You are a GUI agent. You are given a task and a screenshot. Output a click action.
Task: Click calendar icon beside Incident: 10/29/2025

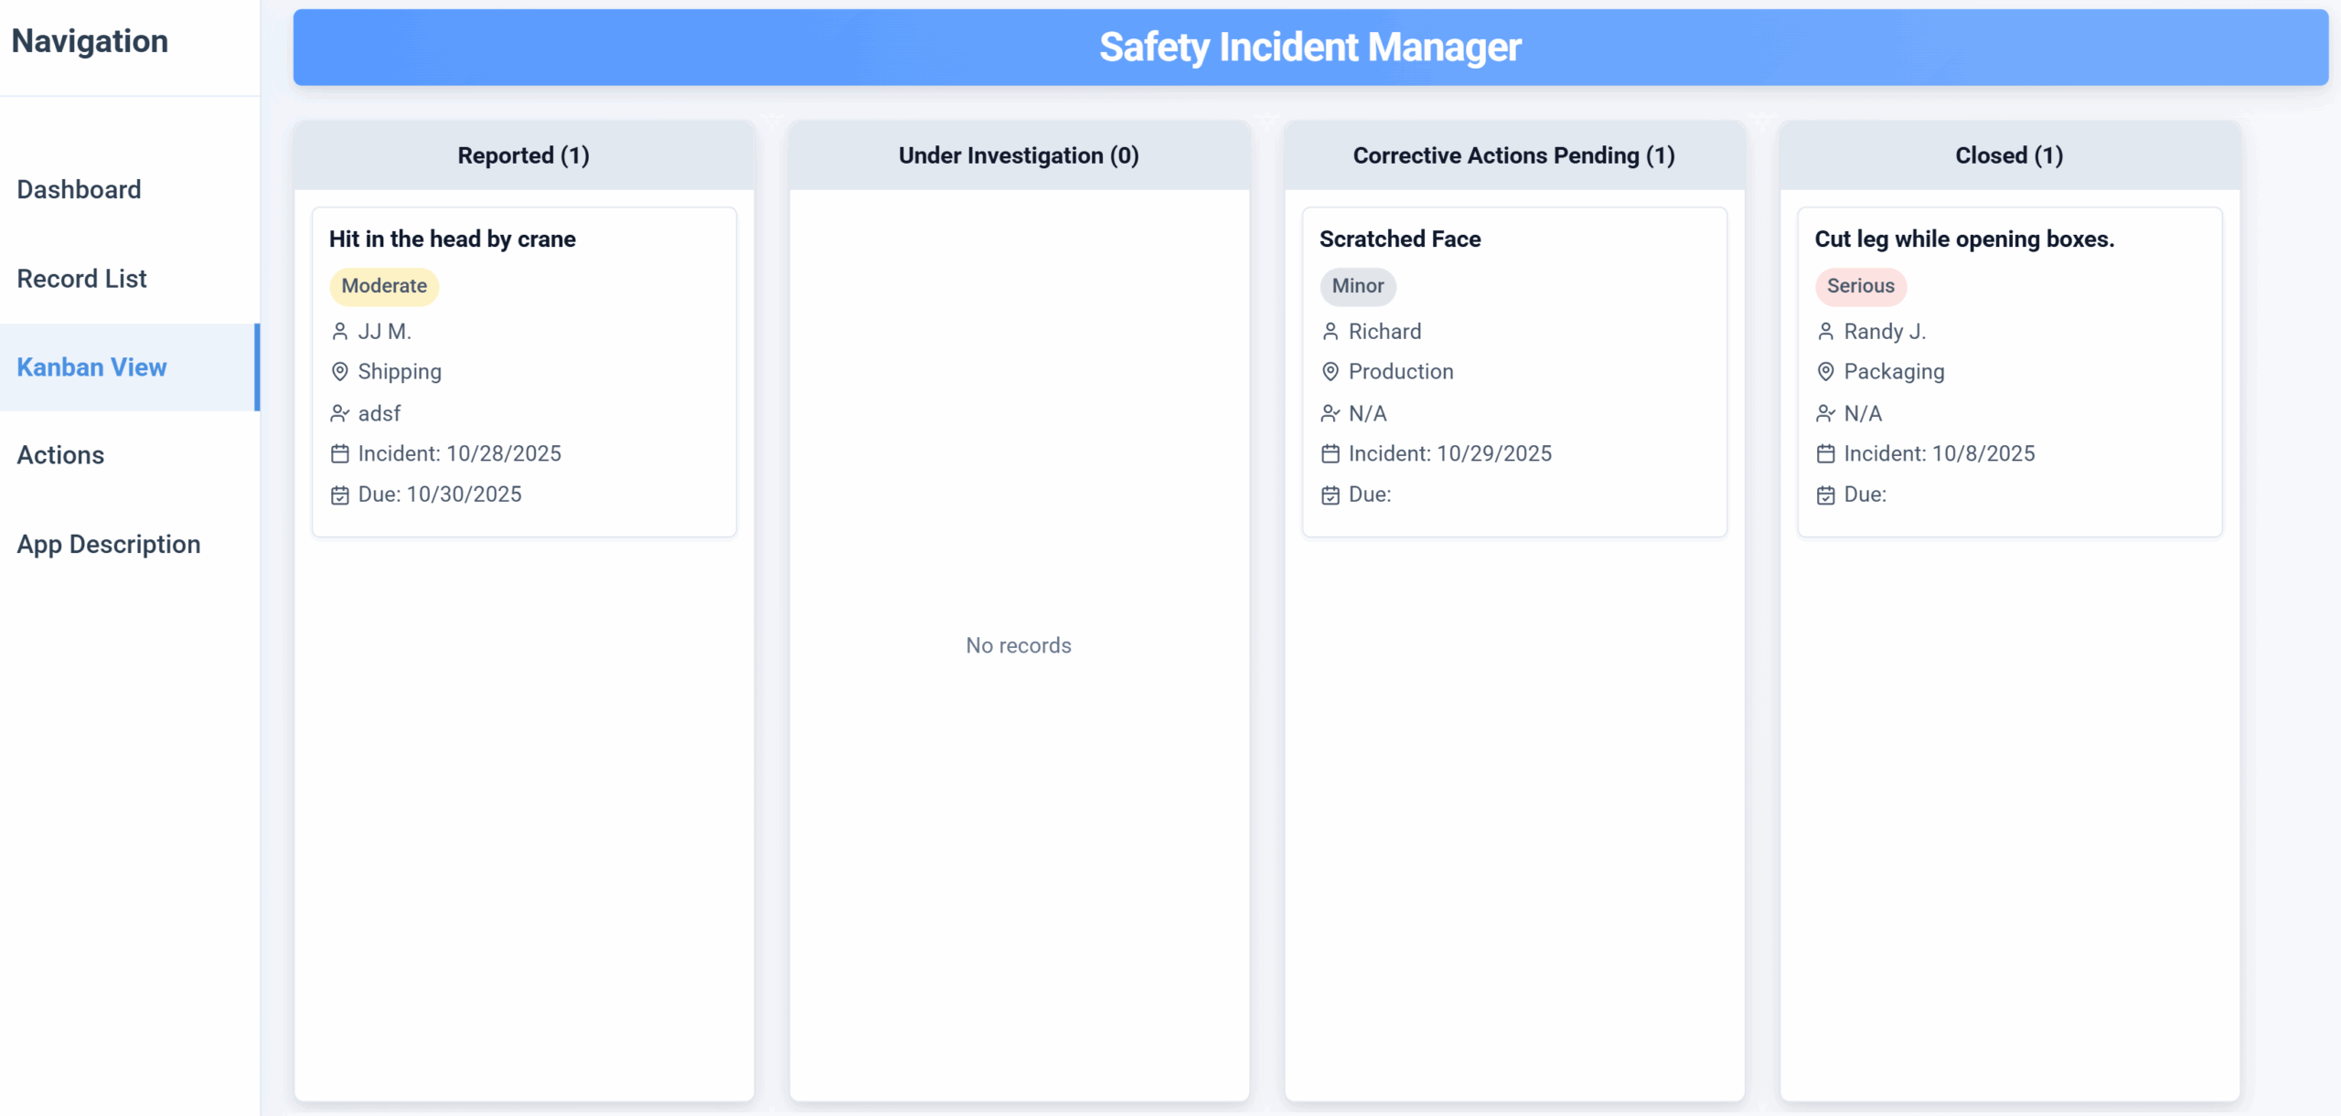pyautogui.click(x=1330, y=453)
